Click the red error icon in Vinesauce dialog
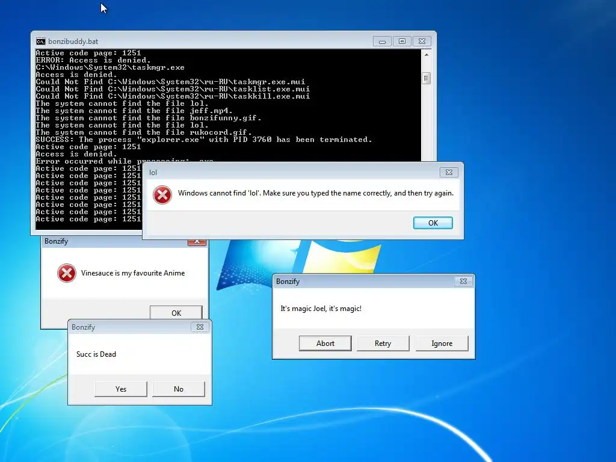Image resolution: width=616 pixels, height=462 pixels. point(67,273)
